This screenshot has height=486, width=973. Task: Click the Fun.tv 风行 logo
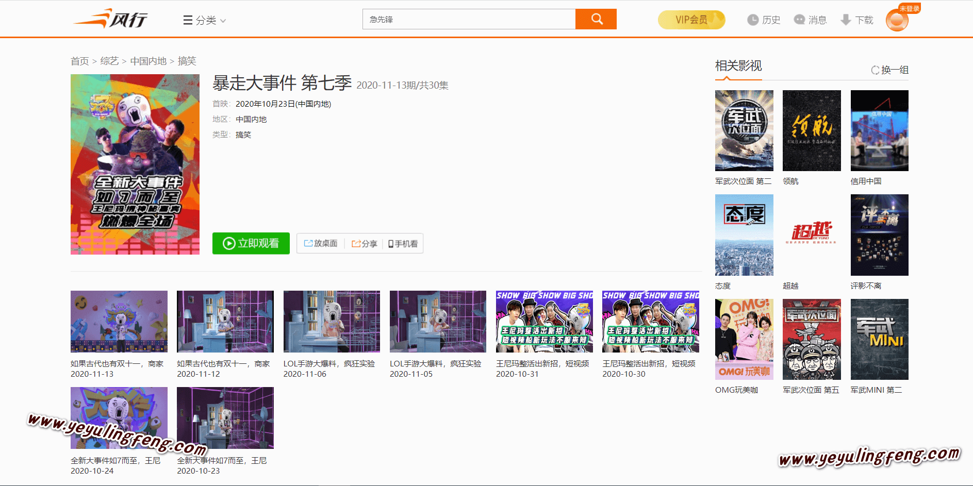110,19
